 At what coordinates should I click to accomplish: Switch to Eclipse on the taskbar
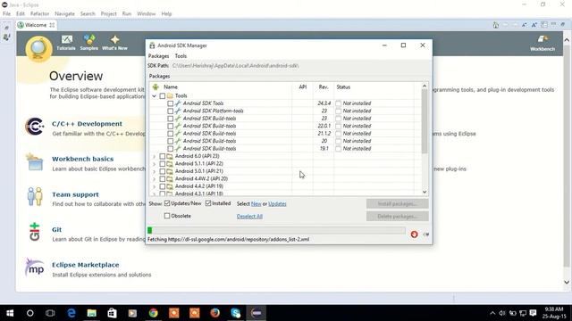[x=257, y=313]
